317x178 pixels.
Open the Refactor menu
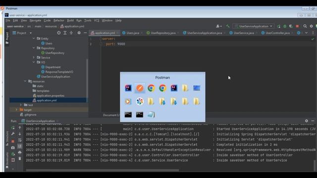(59, 20)
